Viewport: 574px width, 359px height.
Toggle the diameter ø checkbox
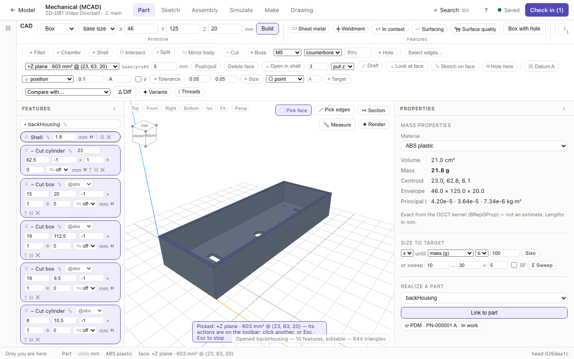click(x=138, y=79)
